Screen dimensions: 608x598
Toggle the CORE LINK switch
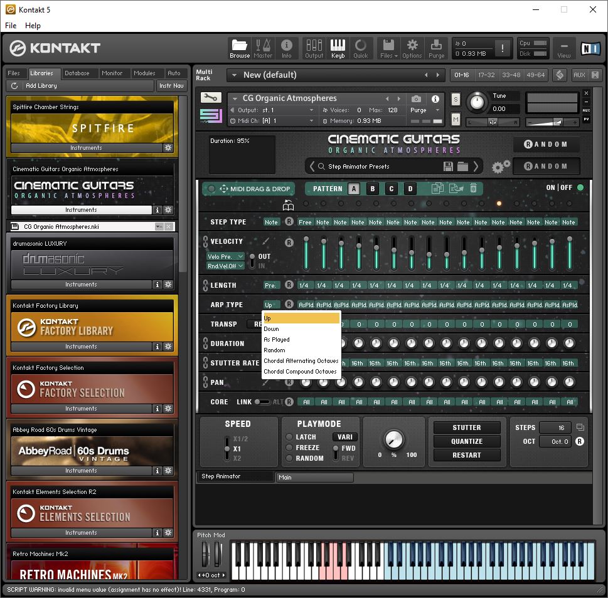tap(262, 402)
